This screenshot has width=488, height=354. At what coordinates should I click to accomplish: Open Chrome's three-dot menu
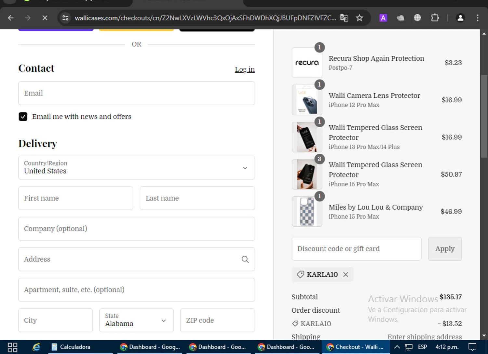(478, 18)
